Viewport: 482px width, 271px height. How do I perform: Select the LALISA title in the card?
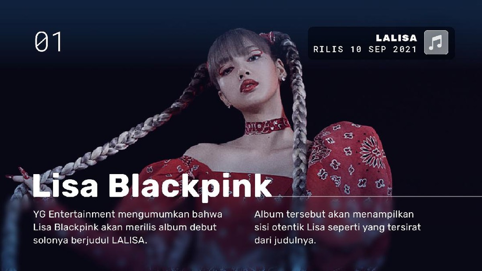[x=396, y=38]
